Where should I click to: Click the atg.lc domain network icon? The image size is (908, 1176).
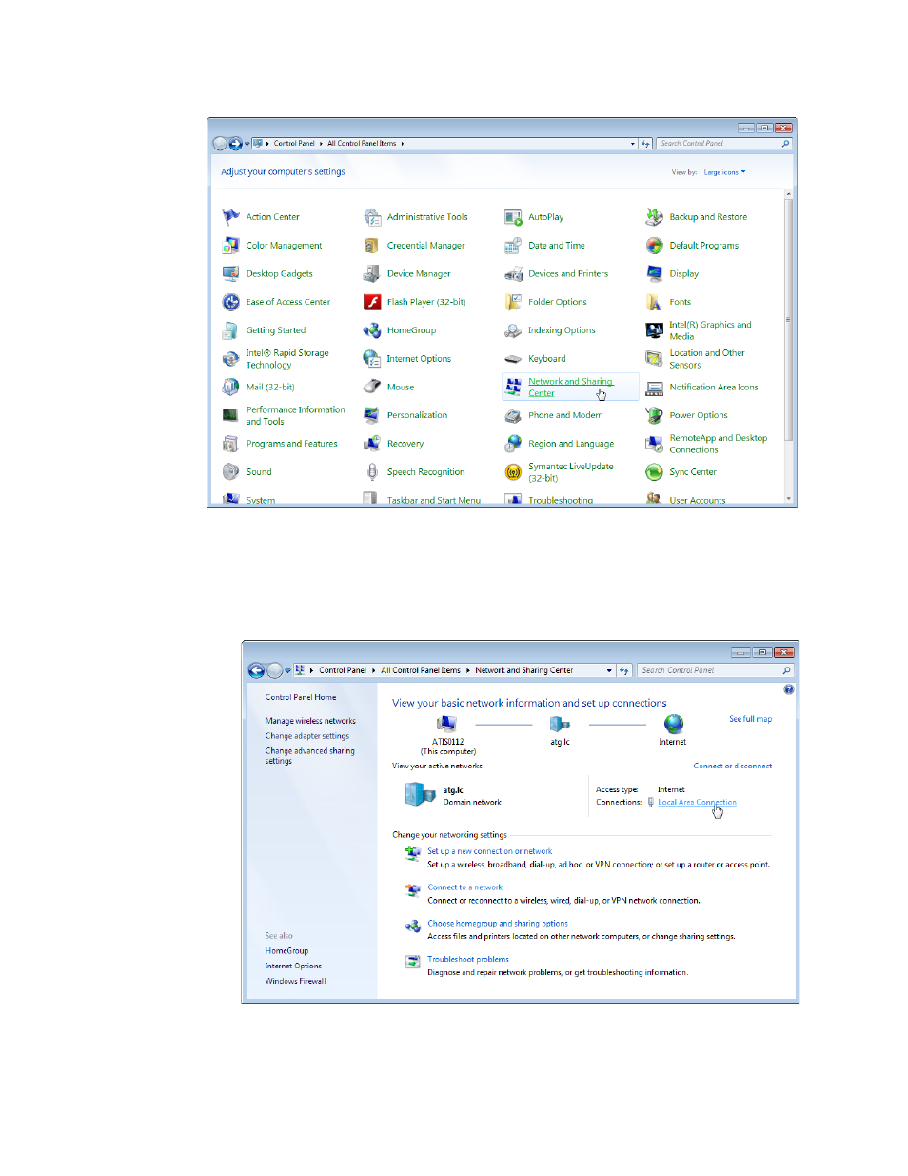coord(420,794)
